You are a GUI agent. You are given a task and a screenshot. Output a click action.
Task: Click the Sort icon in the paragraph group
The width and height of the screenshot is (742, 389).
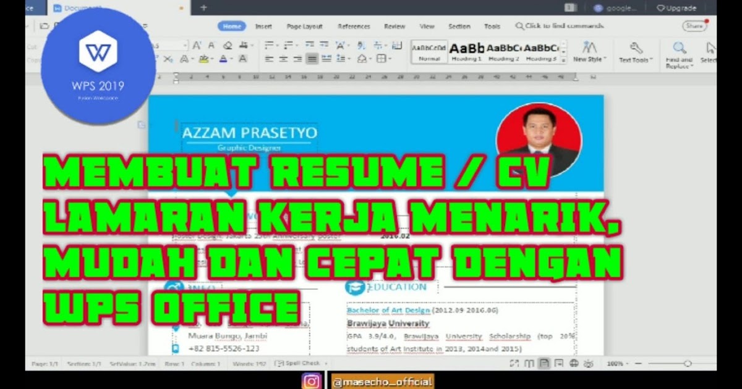[361, 46]
